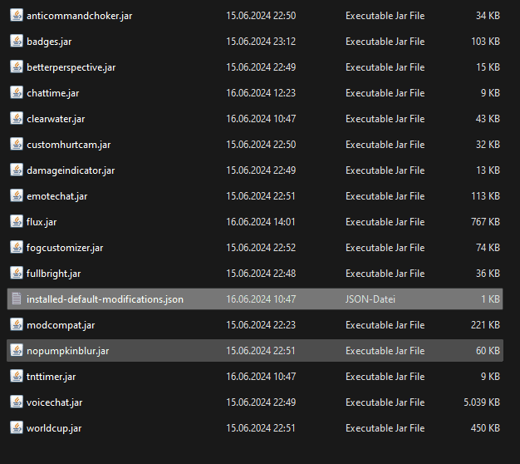This screenshot has width=520, height=464.
Task: Click fogcustomizer.jar file name
Action: pyautogui.click(x=65, y=248)
